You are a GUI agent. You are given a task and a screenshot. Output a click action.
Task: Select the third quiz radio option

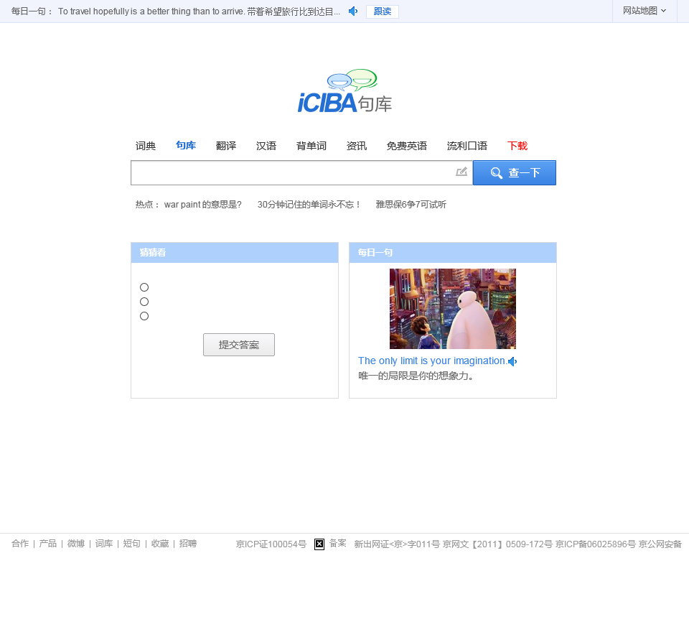[144, 316]
